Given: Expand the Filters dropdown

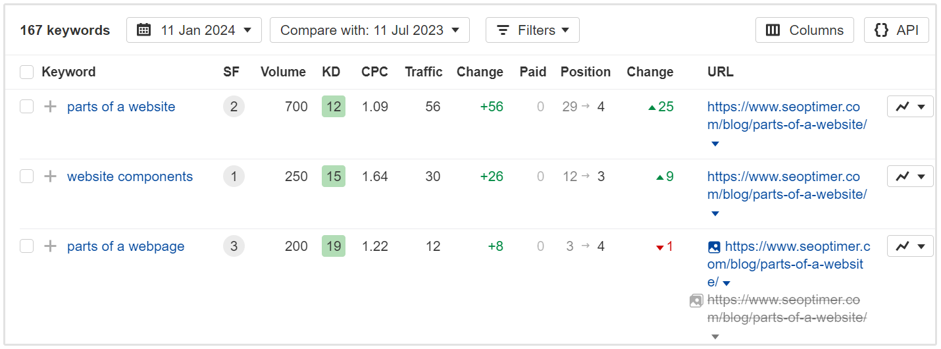Looking at the screenshot, I should point(532,30).
